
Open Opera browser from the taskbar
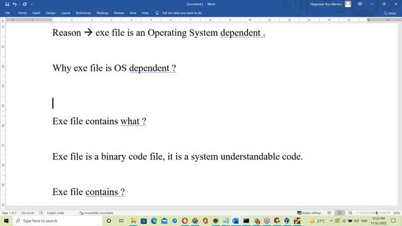point(185,221)
